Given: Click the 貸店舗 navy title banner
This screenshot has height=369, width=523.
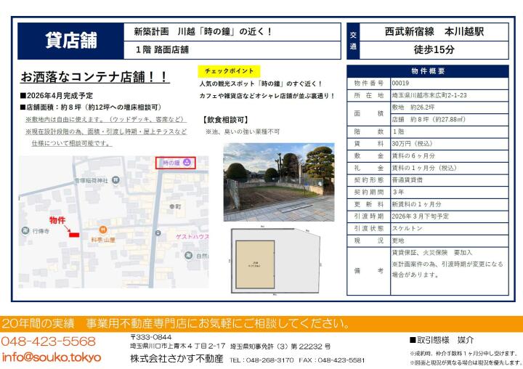Looking at the screenshot, I should pyautogui.click(x=70, y=41).
